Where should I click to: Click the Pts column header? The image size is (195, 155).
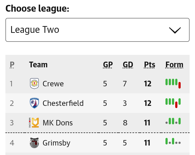(x=149, y=65)
